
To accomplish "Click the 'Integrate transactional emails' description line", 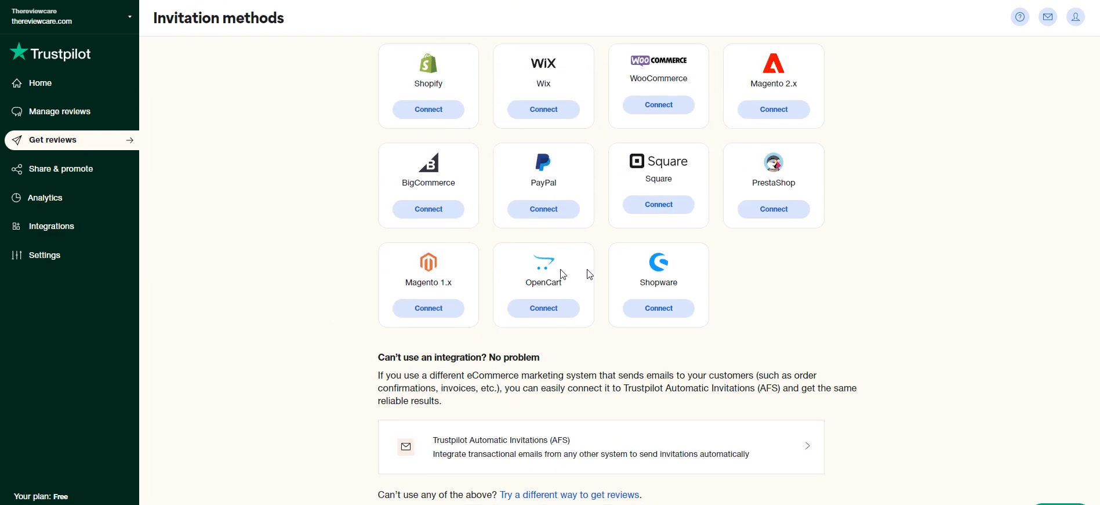I will (591, 455).
